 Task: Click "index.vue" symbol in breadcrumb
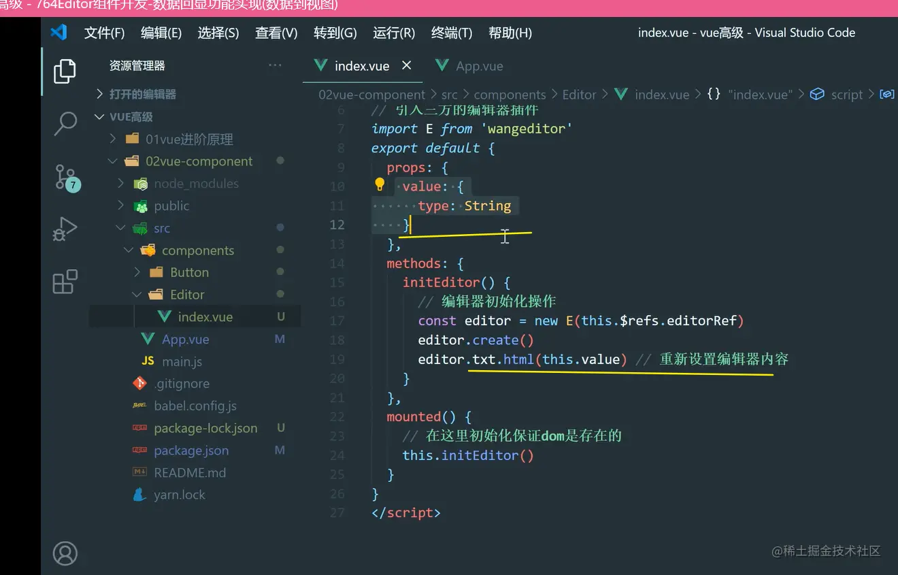coord(760,95)
